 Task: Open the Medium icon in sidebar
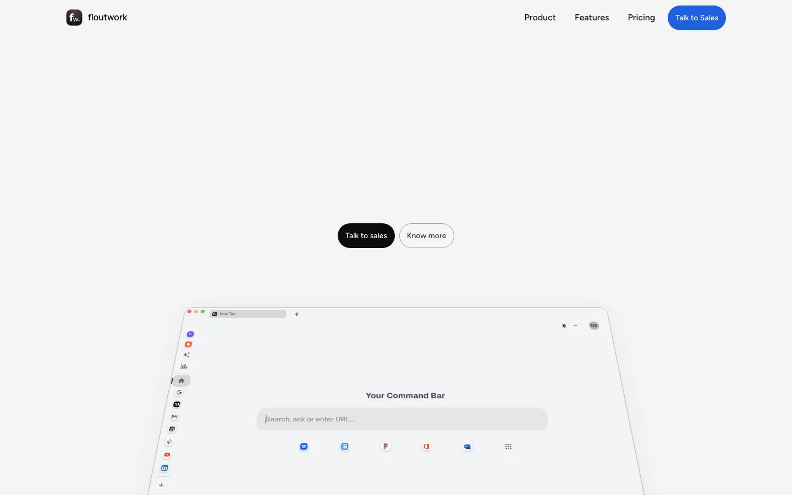pos(177,404)
